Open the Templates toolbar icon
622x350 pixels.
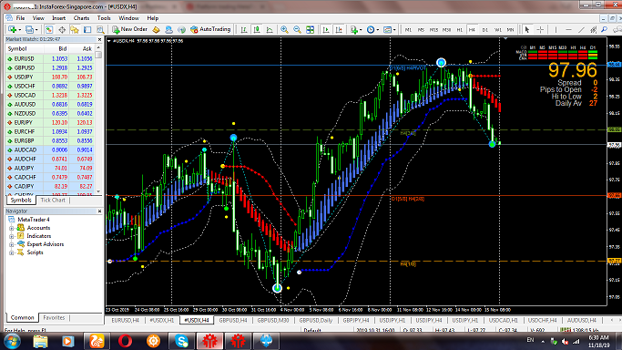tap(387, 30)
